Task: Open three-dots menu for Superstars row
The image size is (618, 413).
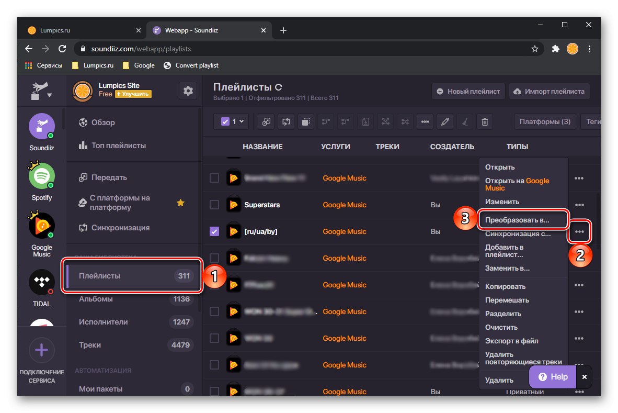Action: pyautogui.click(x=579, y=205)
